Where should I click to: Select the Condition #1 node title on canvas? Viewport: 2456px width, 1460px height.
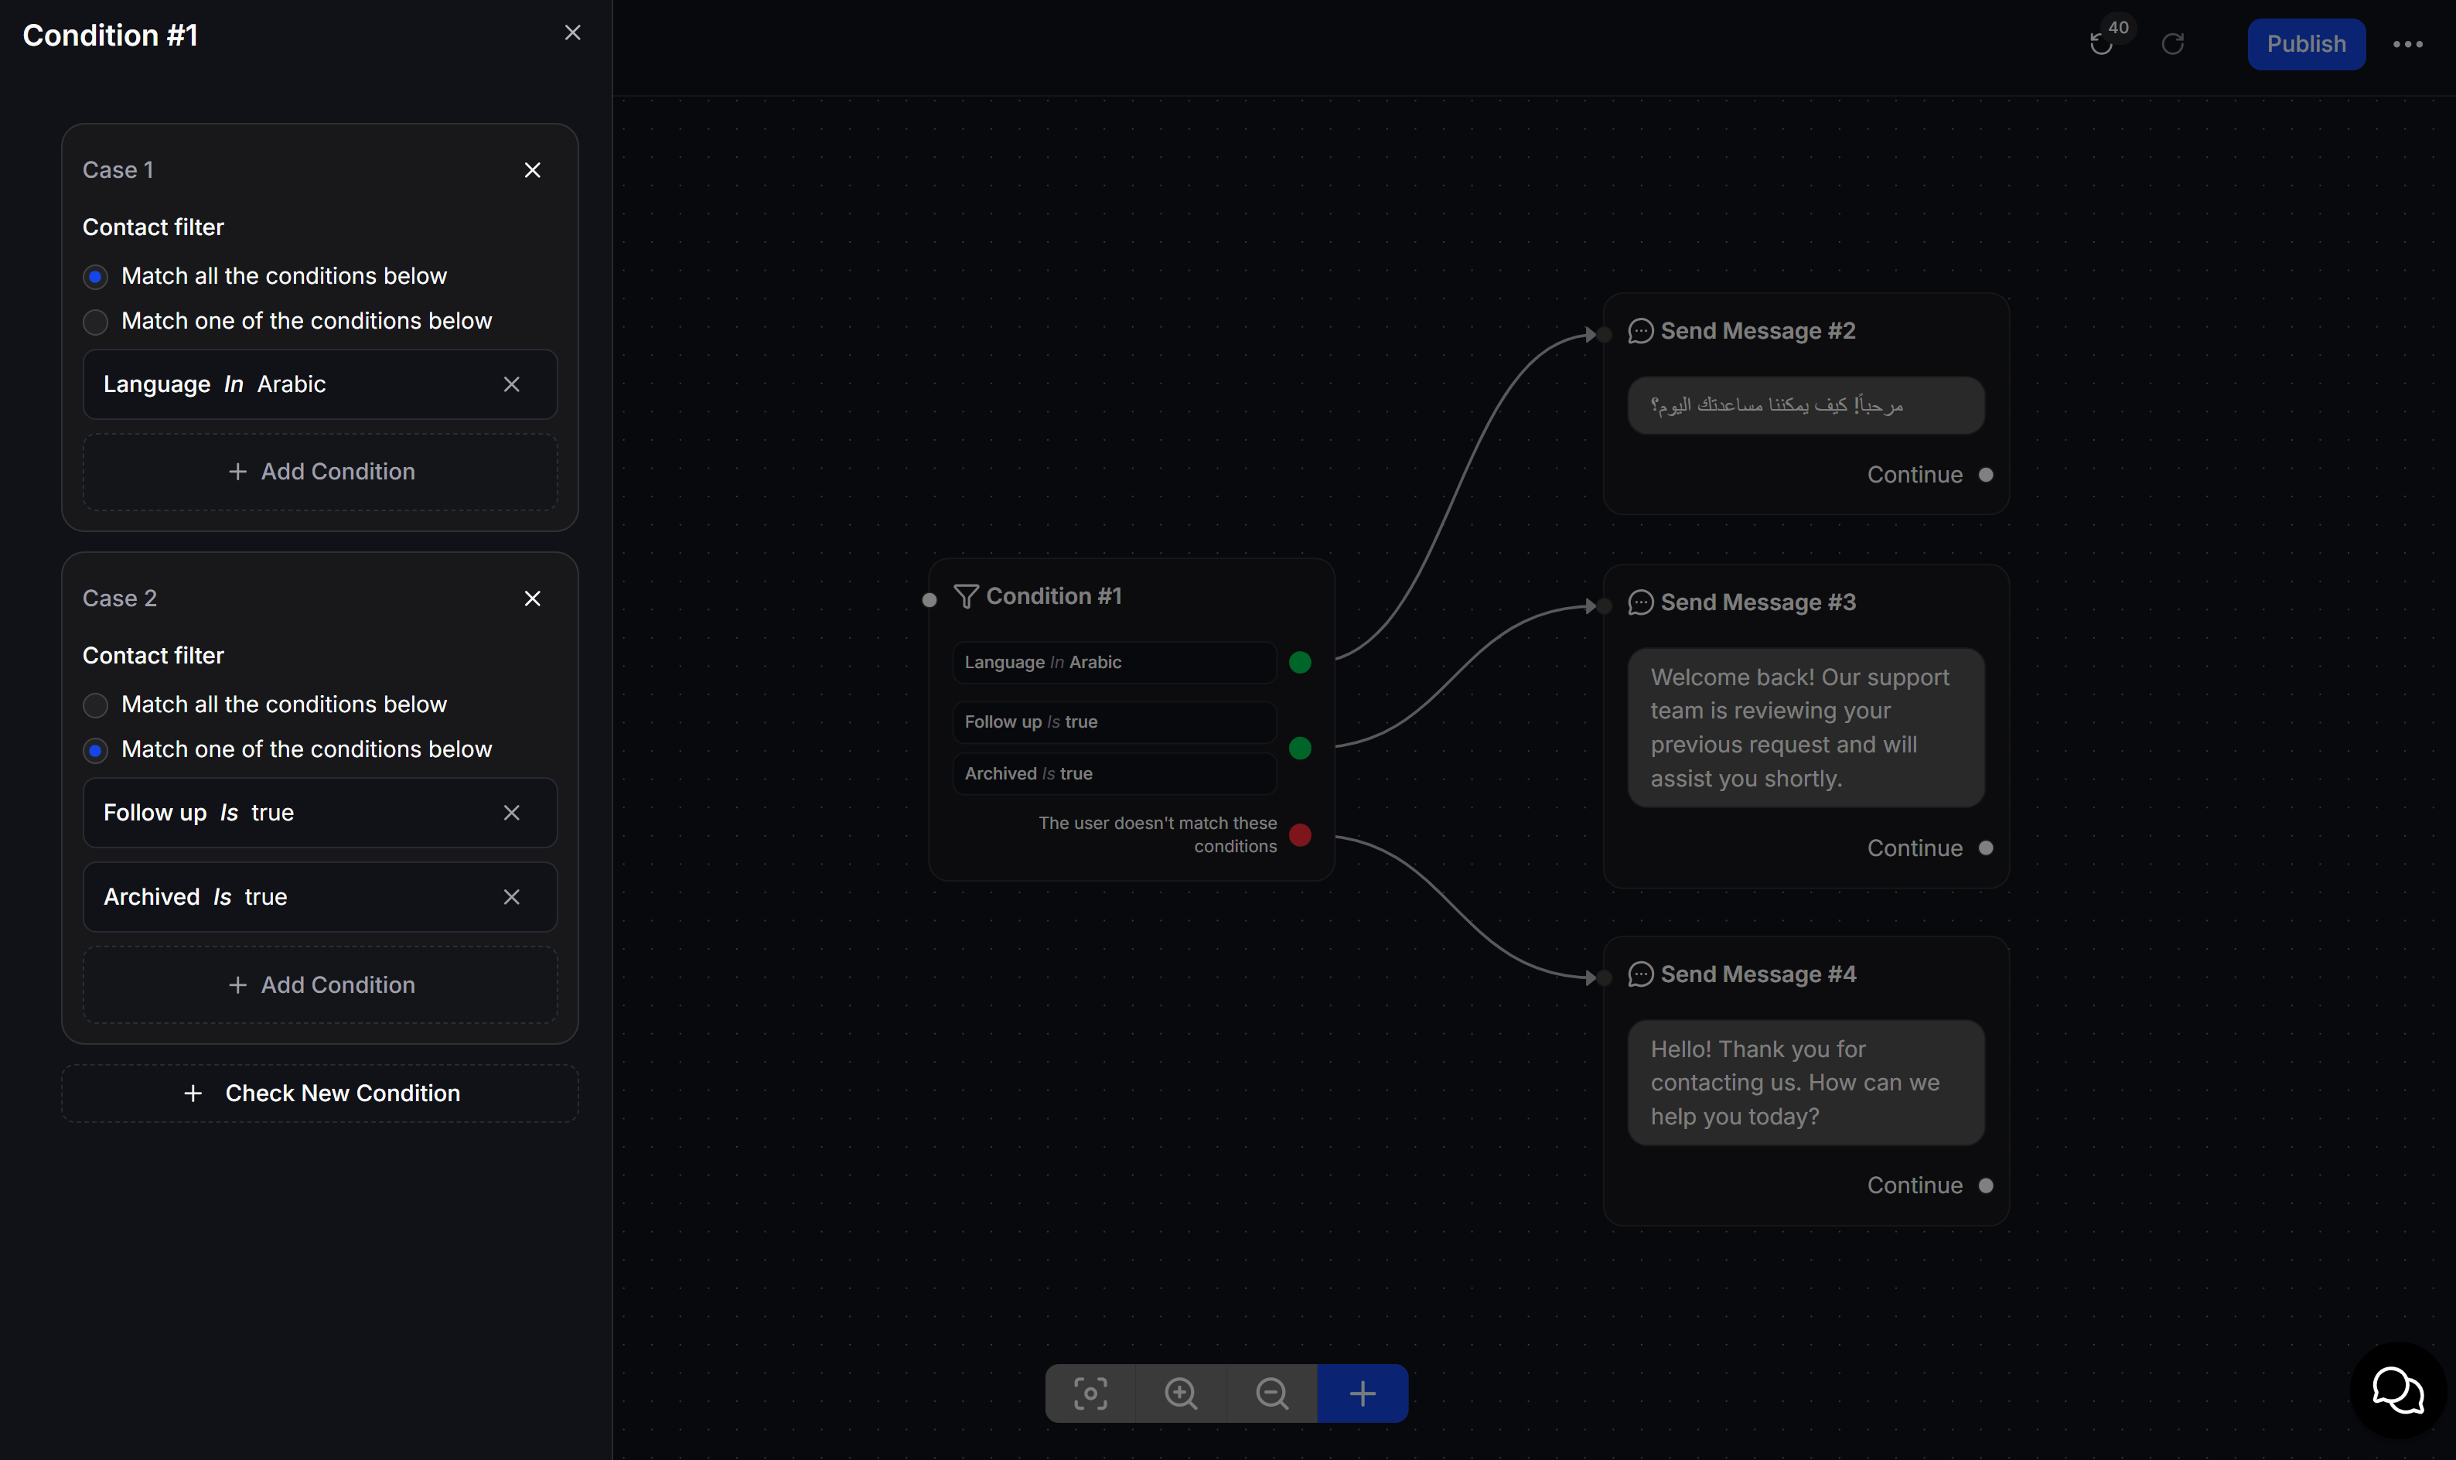(x=1053, y=596)
